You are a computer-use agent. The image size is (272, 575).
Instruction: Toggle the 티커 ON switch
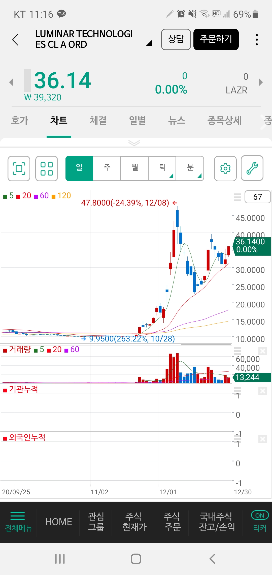point(260,515)
